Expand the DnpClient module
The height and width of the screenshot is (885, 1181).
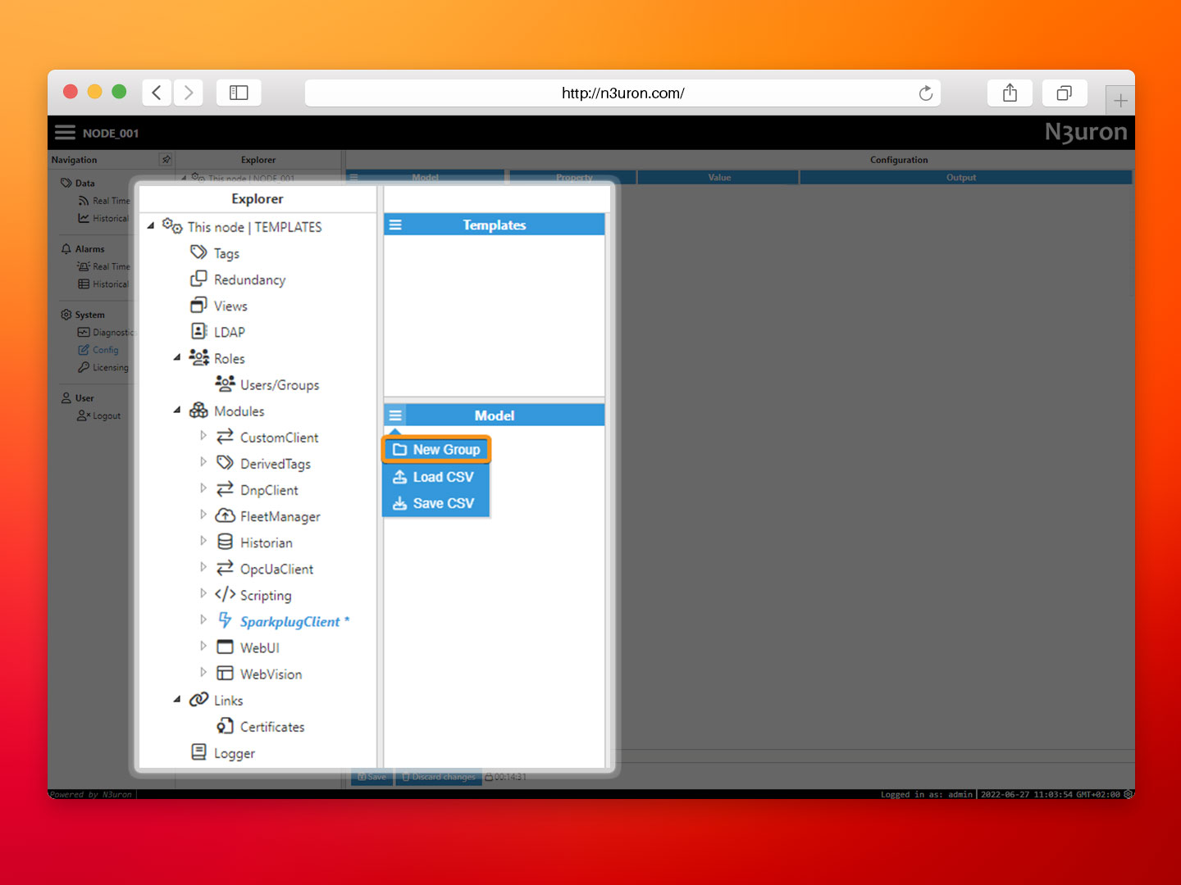click(203, 488)
